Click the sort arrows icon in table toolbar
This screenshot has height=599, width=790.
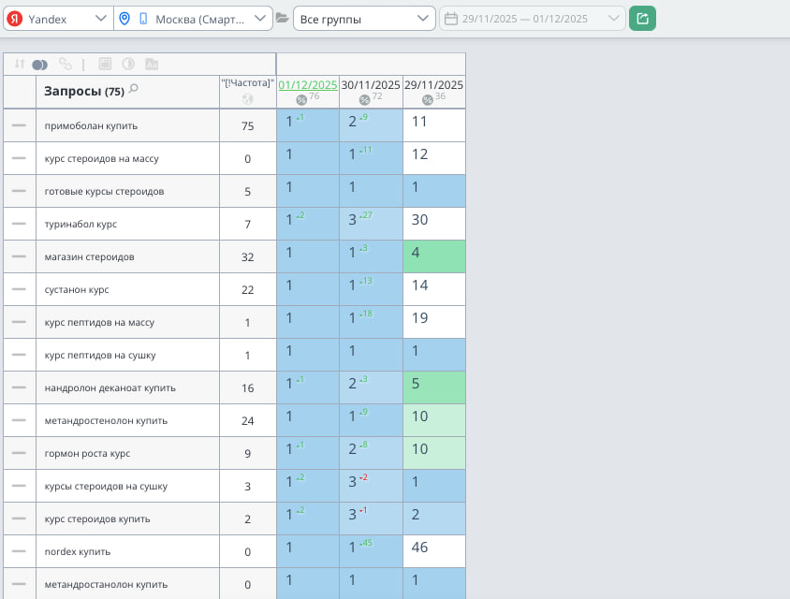pyautogui.click(x=17, y=65)
